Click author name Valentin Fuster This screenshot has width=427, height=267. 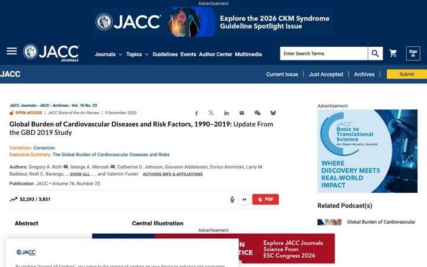[123, 174]
